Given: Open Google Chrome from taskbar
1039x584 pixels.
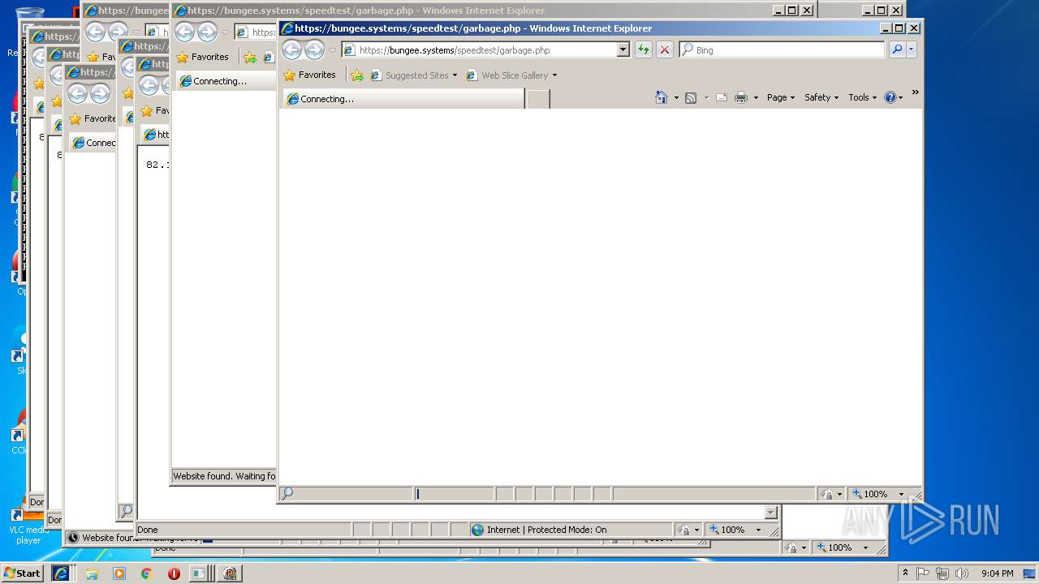Looking at the screenshot, I should (147, 573).
